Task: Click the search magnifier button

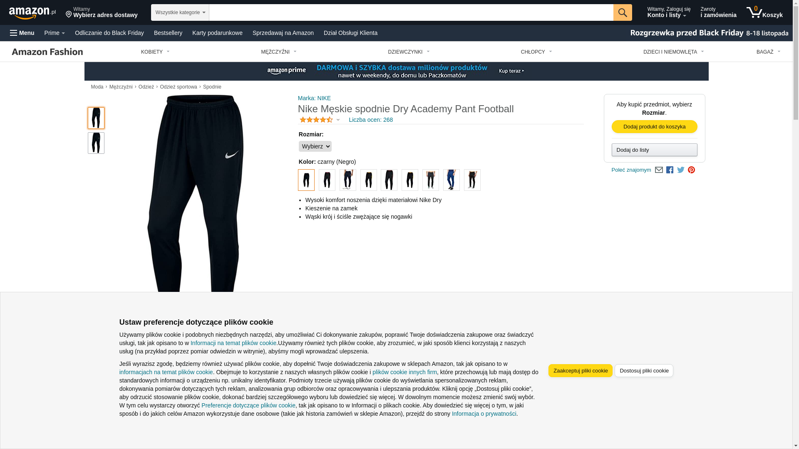Action: 623,12
